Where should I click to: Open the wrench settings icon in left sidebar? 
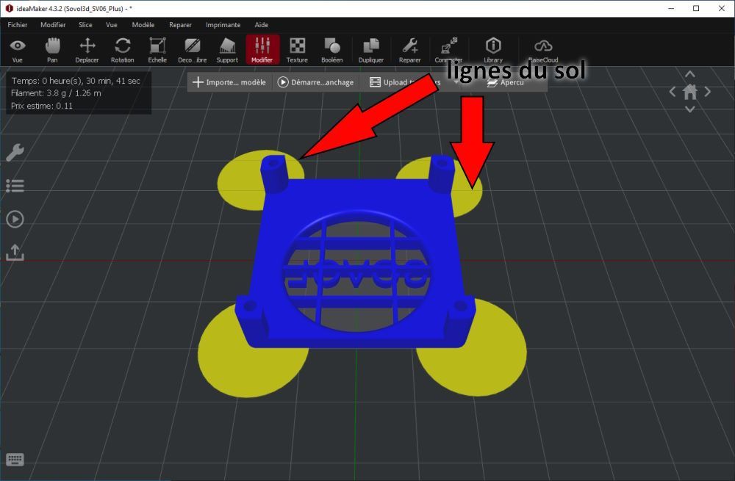click(15, 152)
